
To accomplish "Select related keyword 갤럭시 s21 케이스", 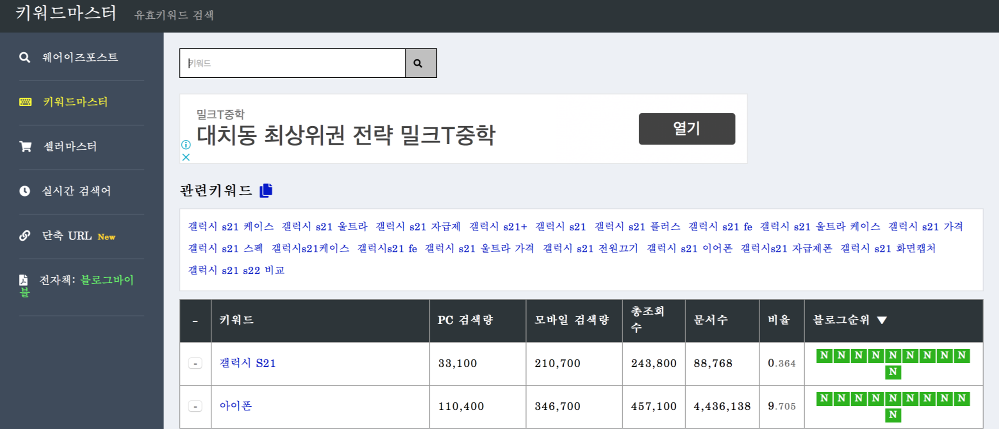I will click(231, 226).
